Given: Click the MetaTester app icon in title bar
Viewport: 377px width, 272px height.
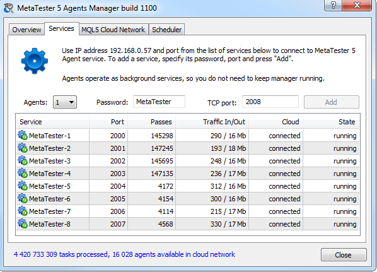Looking at the screenshot, I should click(9, 8).
